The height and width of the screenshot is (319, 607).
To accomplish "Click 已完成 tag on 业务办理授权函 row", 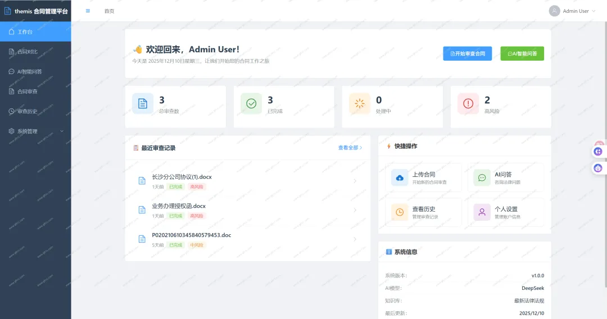I will [176, 216].
